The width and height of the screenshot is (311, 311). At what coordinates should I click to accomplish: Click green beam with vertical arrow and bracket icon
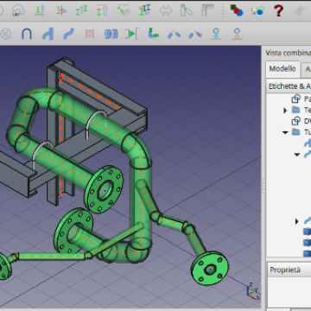coord(39,10)
